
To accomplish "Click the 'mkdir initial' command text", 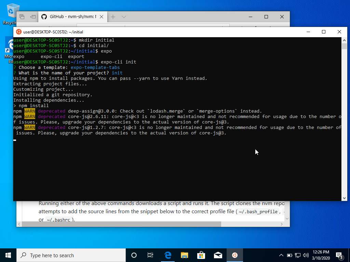I will [97, 40].
